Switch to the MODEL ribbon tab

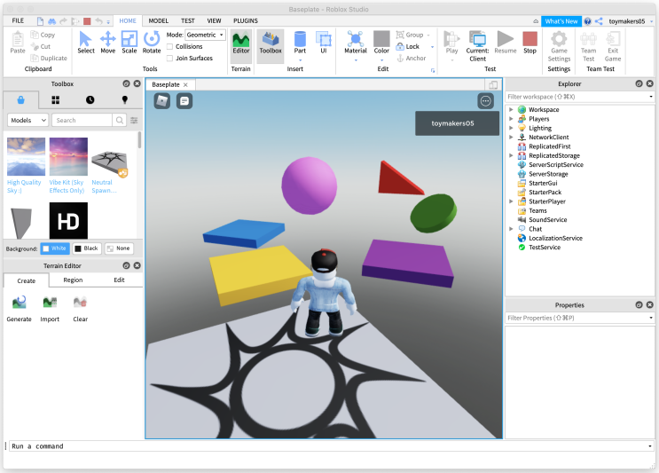pyautogui.click(x=159, y=20)
